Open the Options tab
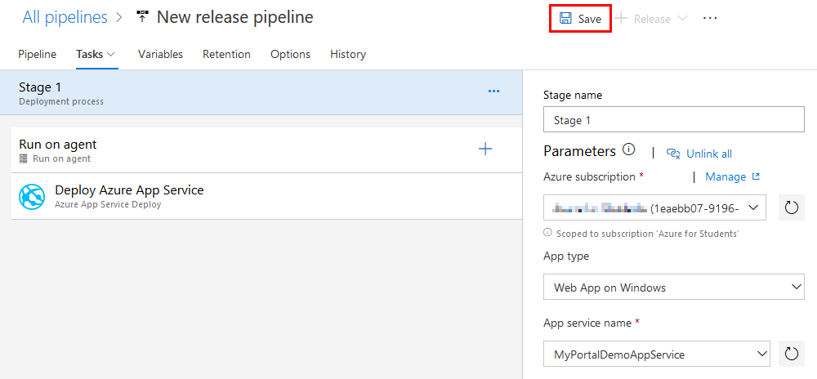This screenshot has height=379, width=817. (290, 54)
